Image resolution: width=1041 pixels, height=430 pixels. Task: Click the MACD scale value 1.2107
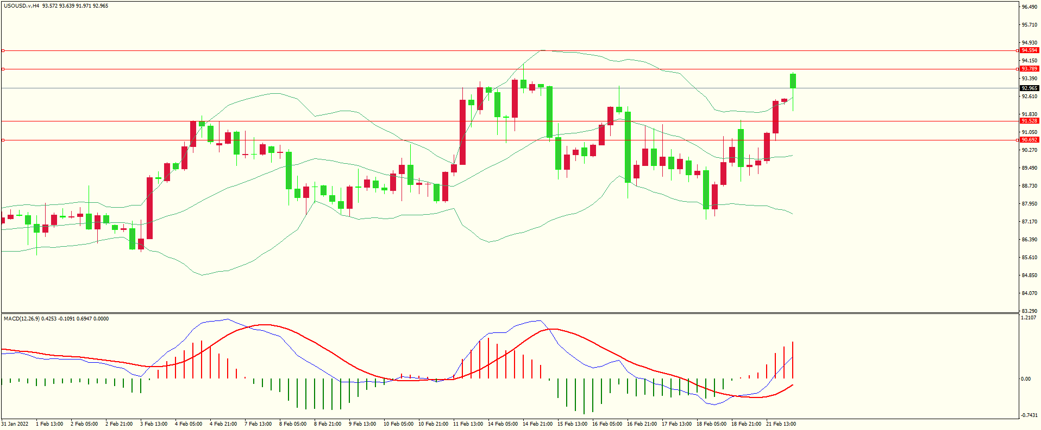coord(1029,318)
